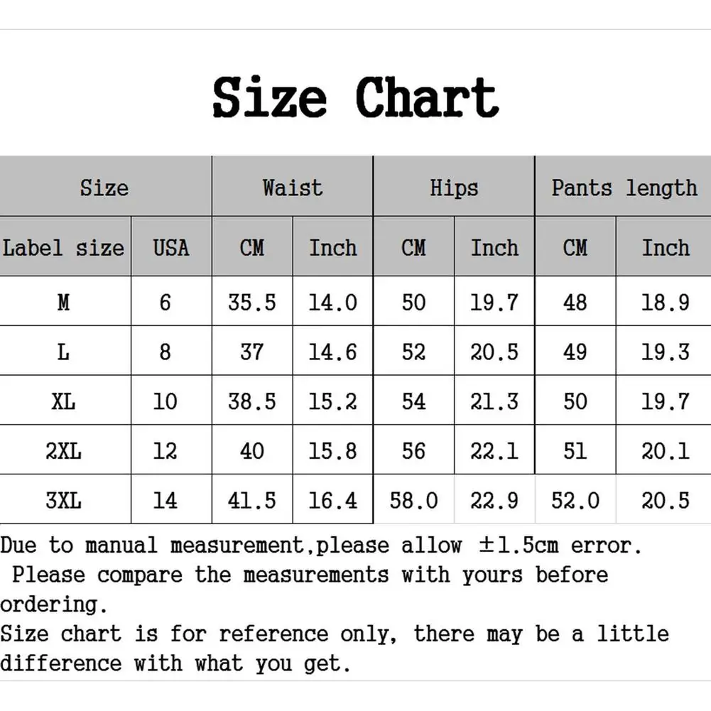Screen dimensions: 711x711
Task: Click the manual measurement error note
Action: (321, 546)
